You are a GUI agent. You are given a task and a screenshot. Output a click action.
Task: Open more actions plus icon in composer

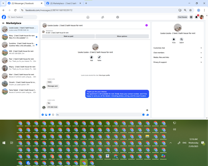click(x=42, y=115)
